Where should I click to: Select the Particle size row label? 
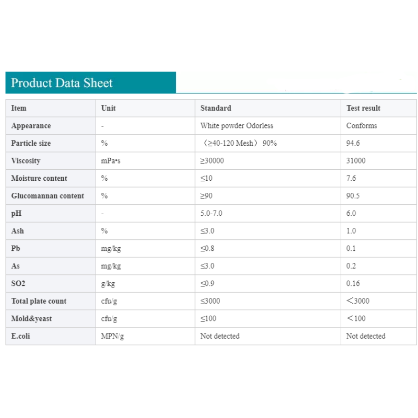(31, 143)
